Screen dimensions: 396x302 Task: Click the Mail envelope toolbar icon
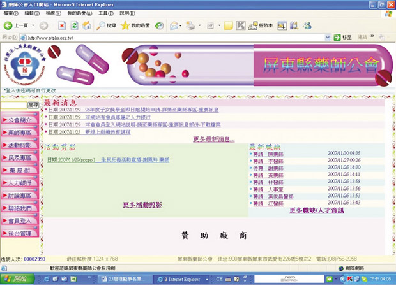pyautogui.click(x=174, y=25)
